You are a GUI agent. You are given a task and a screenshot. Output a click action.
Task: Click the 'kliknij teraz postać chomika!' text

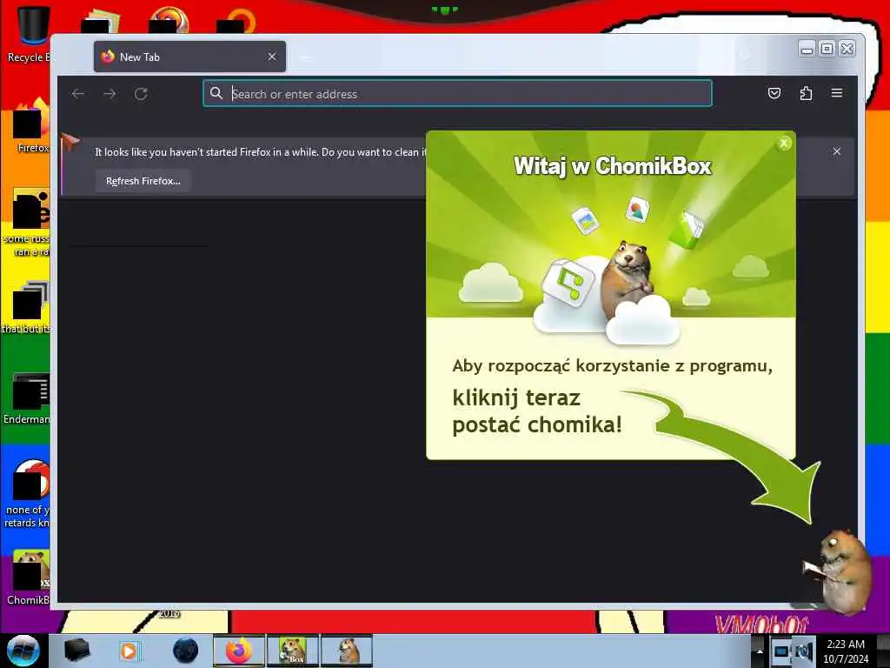point(537,411)
